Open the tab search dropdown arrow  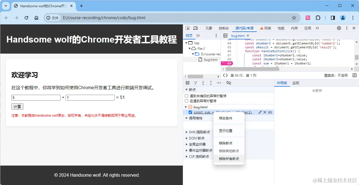click(6, 6)
